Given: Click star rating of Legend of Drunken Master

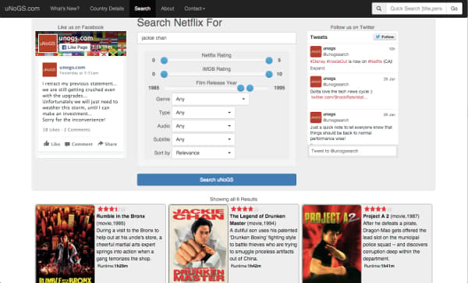Looking at the screenshot, I should [x=244, y=209].
